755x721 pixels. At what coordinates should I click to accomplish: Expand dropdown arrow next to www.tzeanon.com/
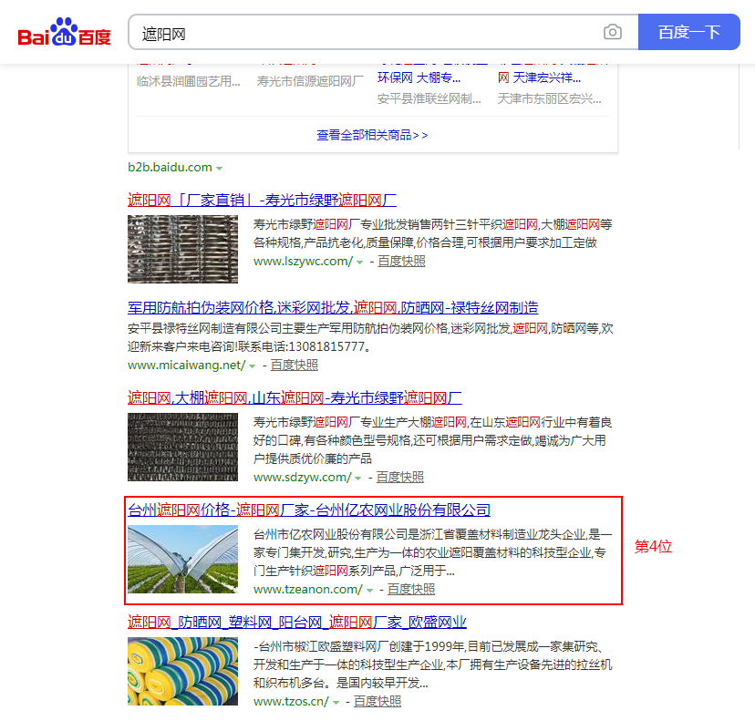click(x=370, y=591)
